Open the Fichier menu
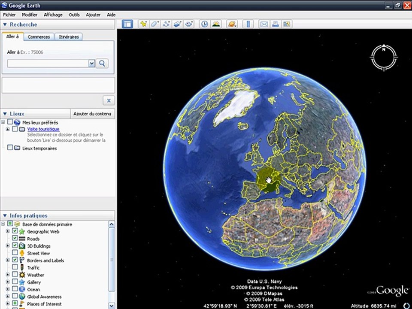This screenshot has width=412, height=309. tap(9, 15)
